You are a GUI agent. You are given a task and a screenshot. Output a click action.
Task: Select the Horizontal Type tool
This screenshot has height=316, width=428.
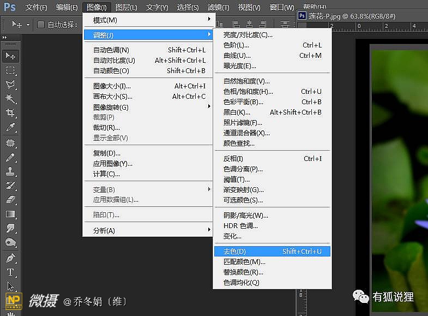[10, 272]
